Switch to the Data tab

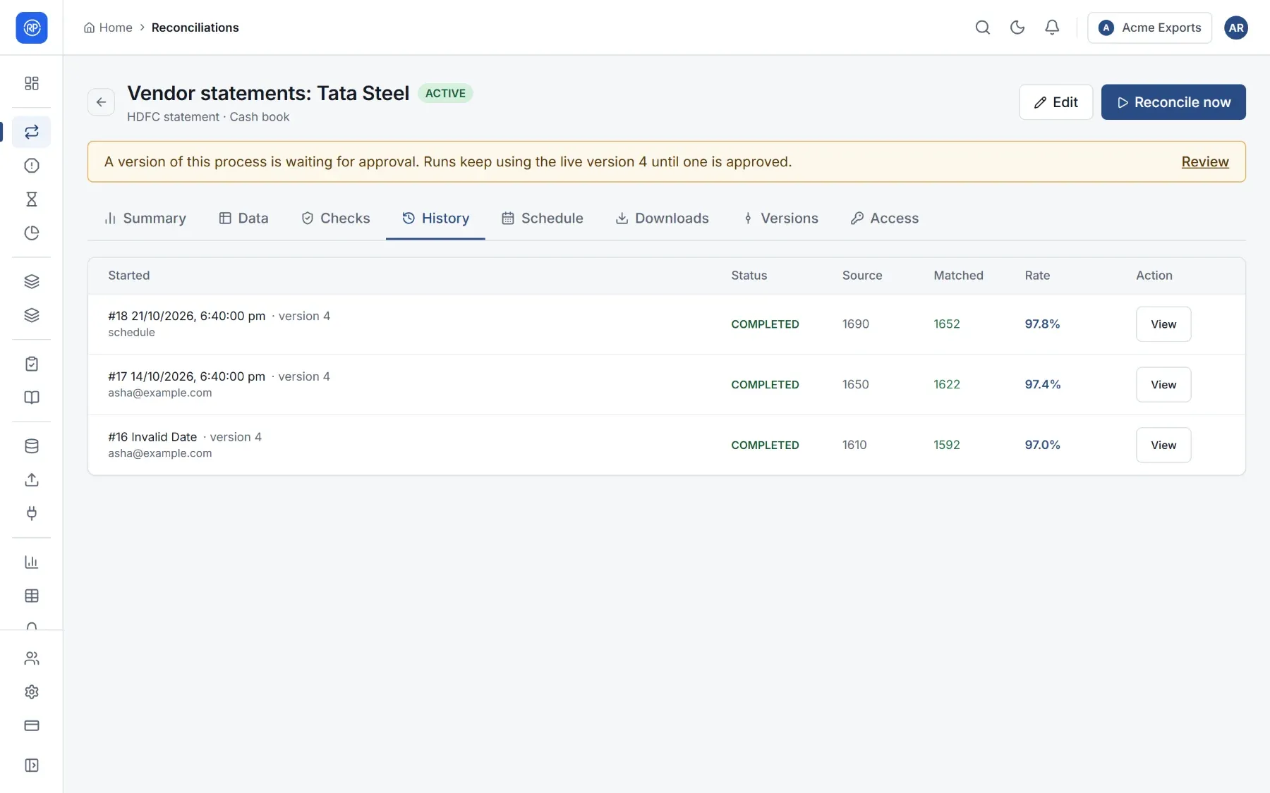coord(243,219)
